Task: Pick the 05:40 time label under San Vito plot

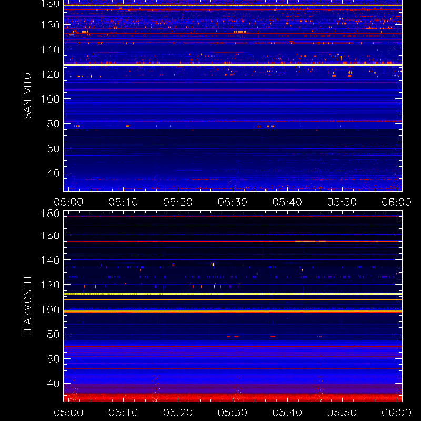Action: coord(287,202)
